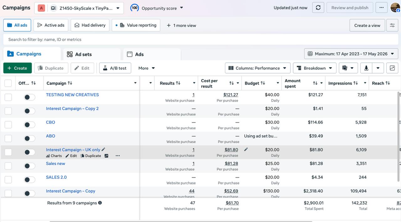Click the green Create button

(x=18, y=68)
